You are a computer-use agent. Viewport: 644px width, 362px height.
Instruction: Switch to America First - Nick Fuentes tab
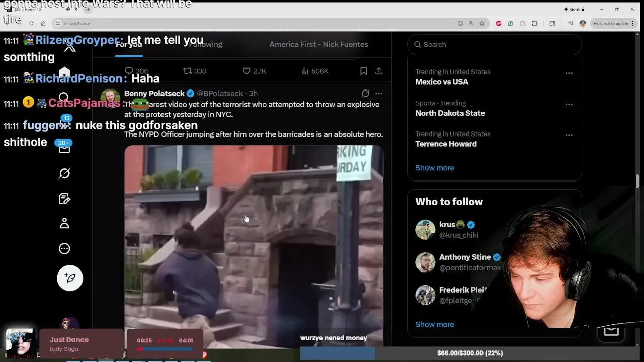point(318,44)
